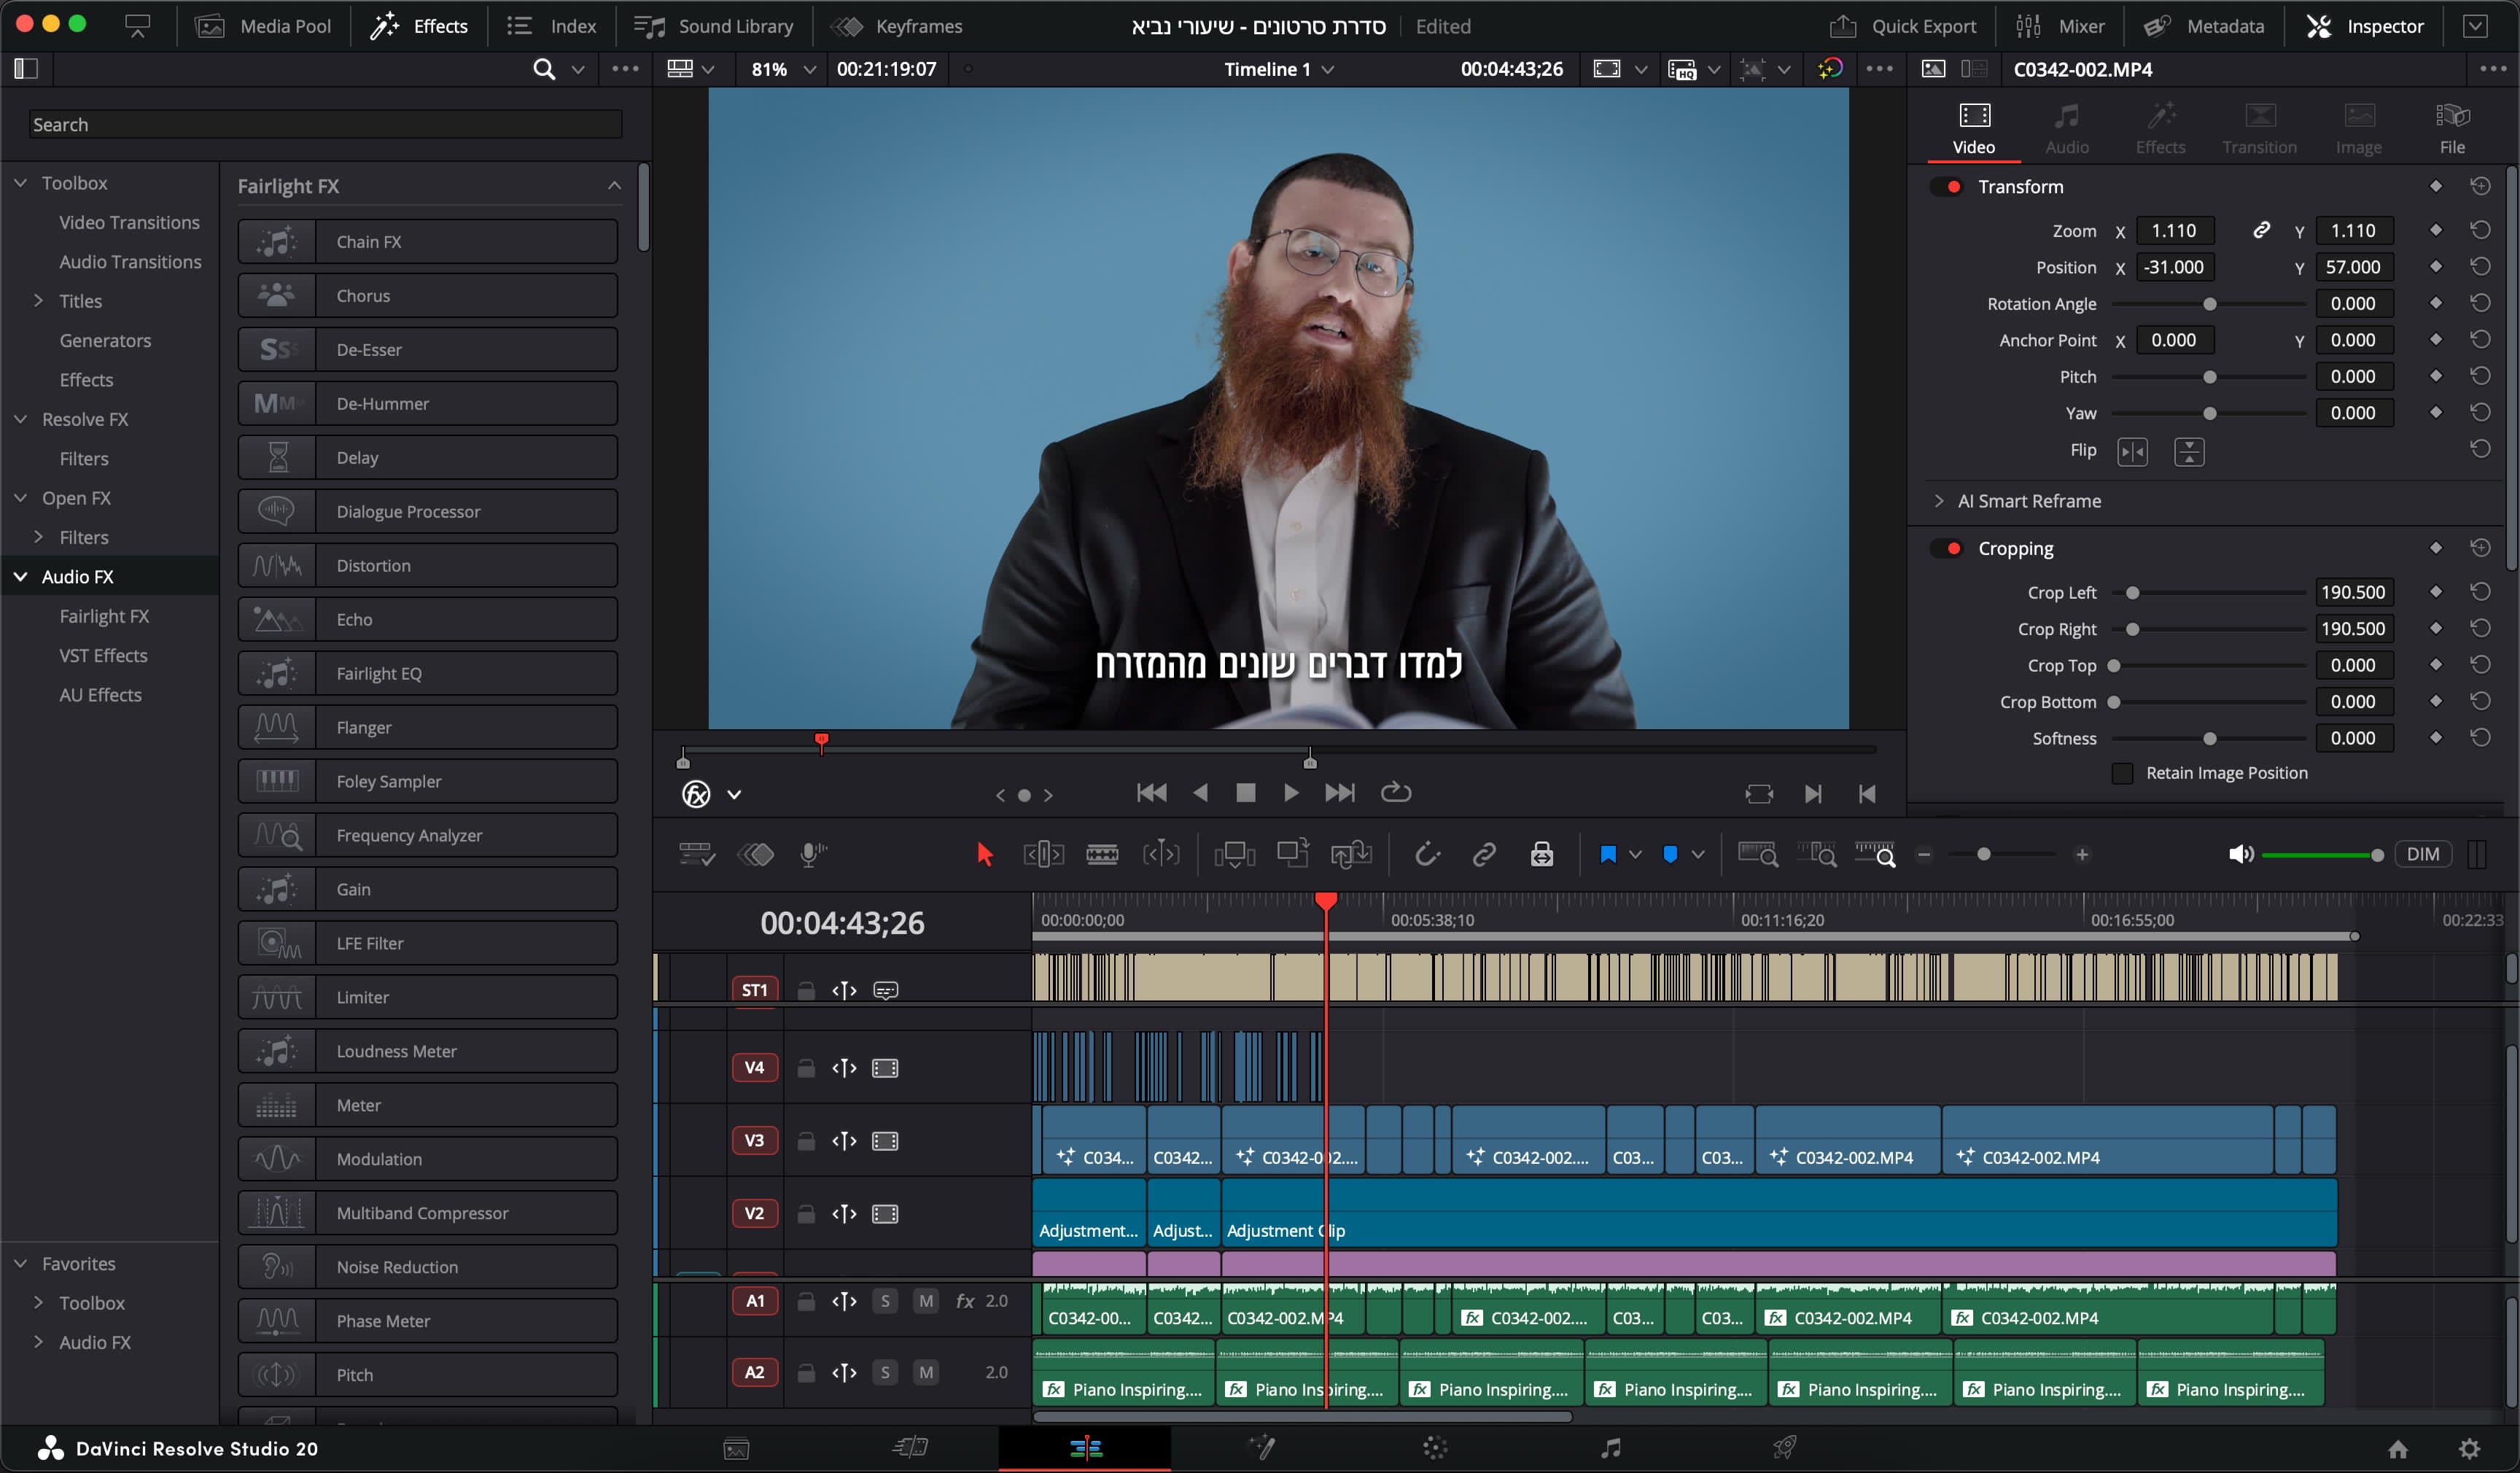Toggle the link clips chain icon
2520x1473 pixels.
click(1483, 854)
